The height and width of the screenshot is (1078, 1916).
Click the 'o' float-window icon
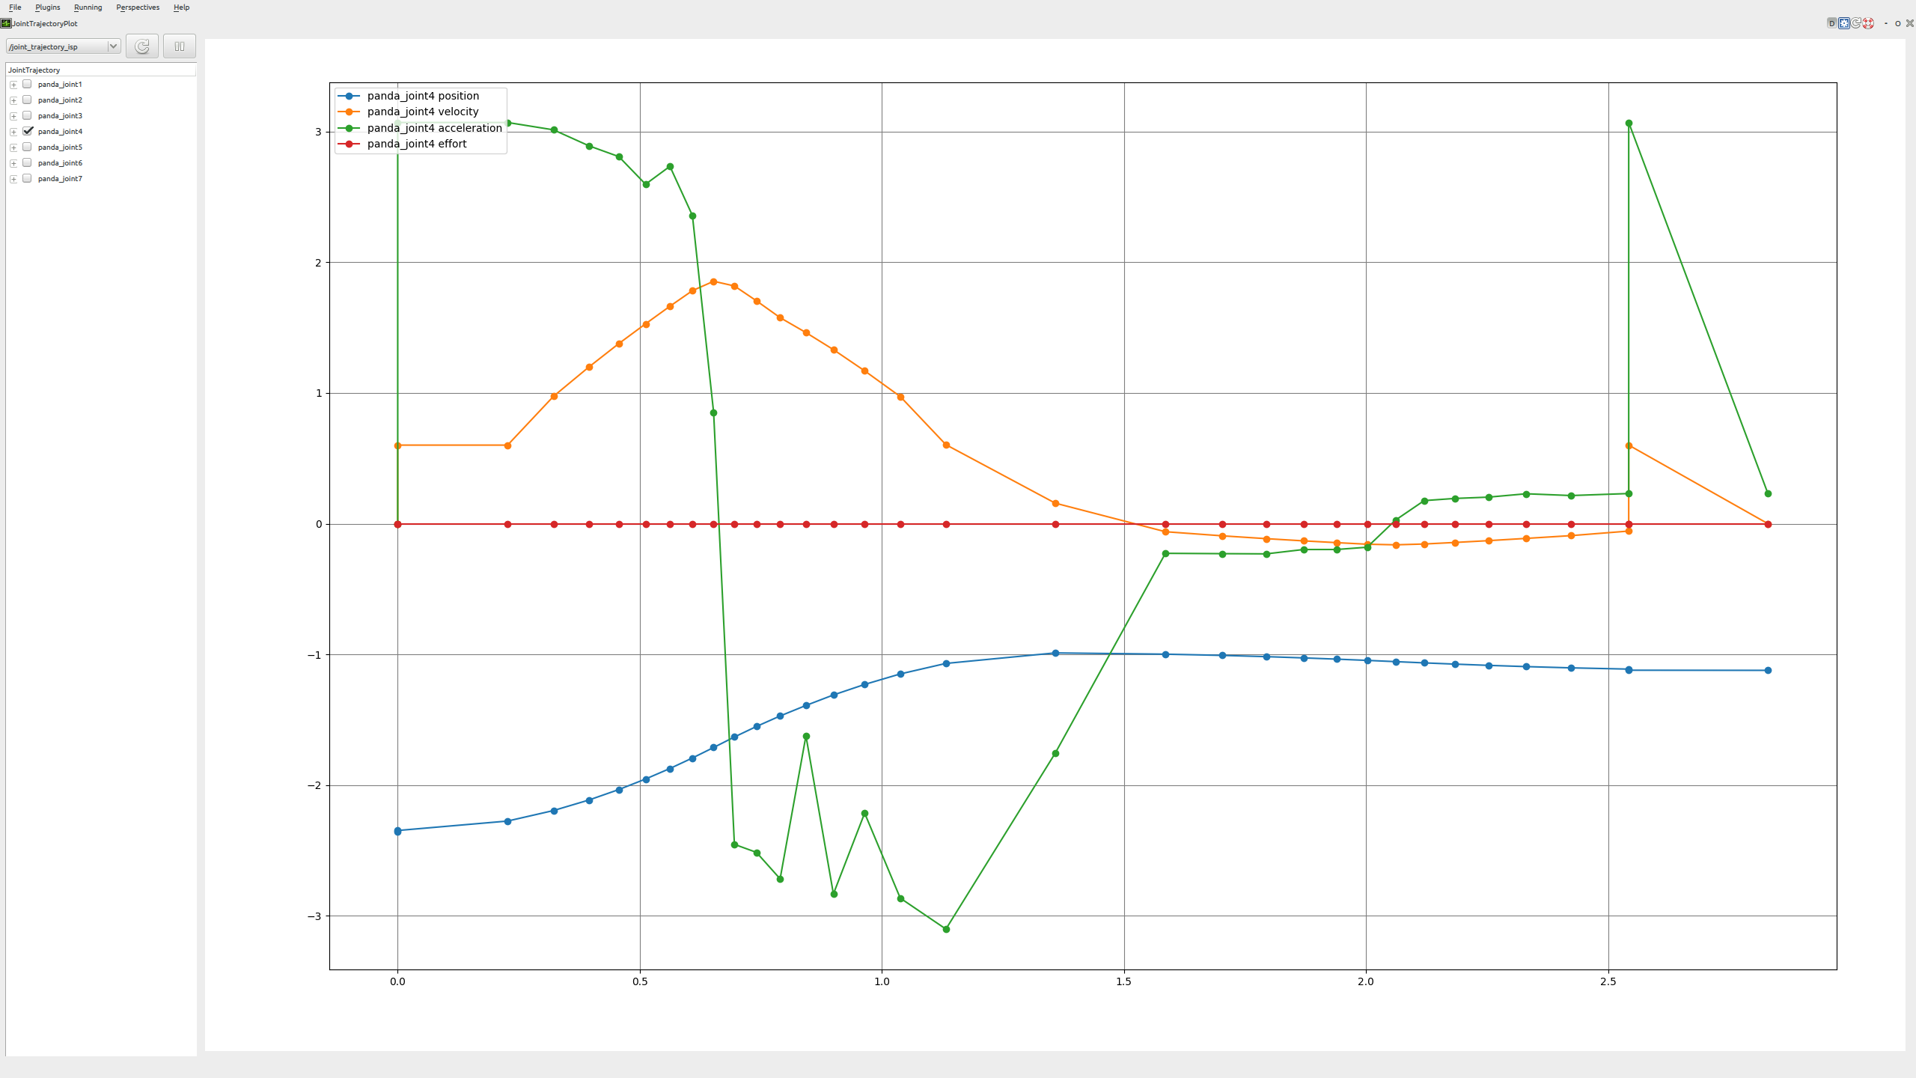coord(1897,23)
